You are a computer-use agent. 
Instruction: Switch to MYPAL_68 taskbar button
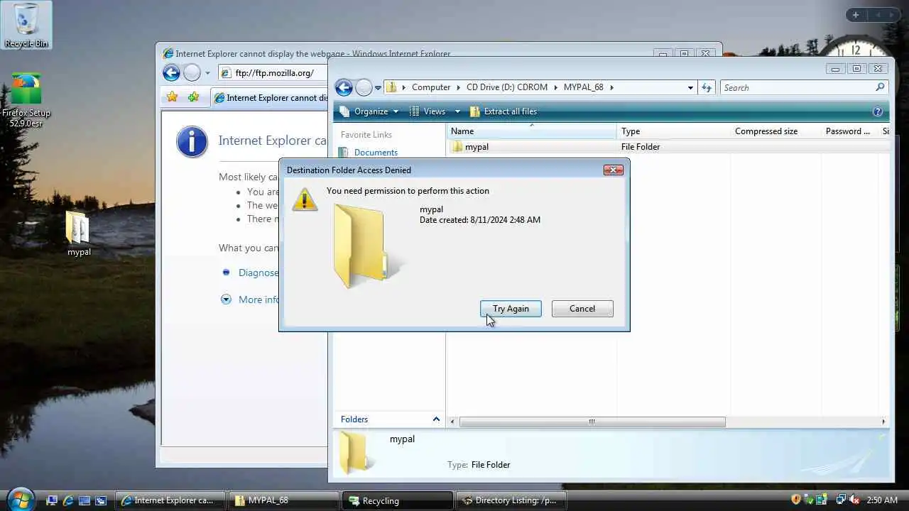coord(283,500)
